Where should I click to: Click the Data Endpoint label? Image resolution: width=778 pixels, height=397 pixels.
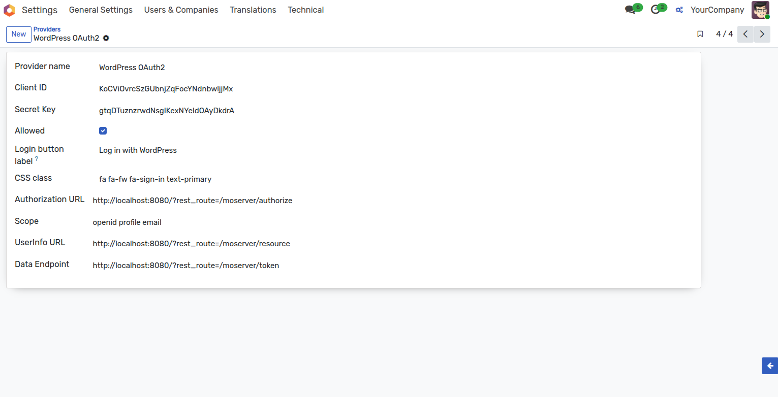pos(42,264)
